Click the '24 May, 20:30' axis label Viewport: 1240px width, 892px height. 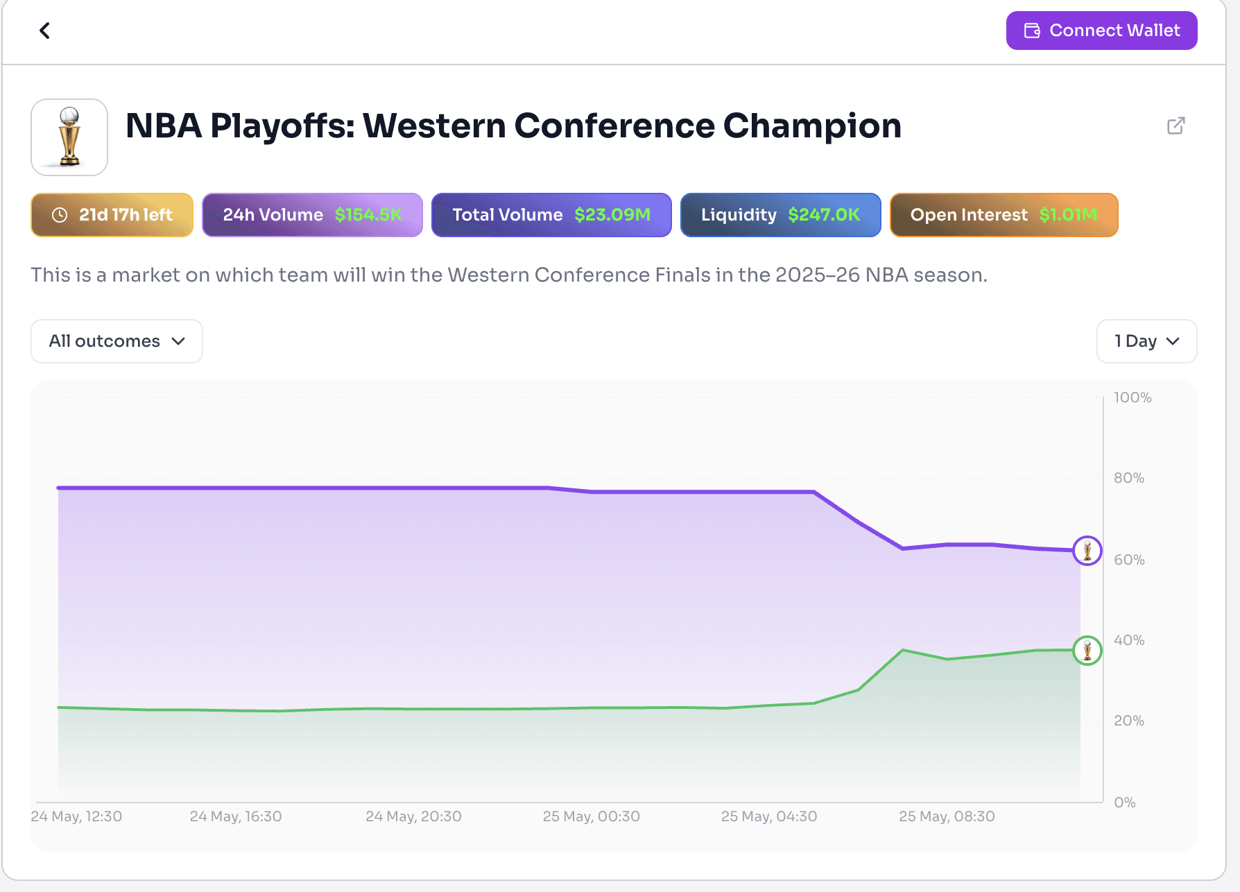point(413,816)
